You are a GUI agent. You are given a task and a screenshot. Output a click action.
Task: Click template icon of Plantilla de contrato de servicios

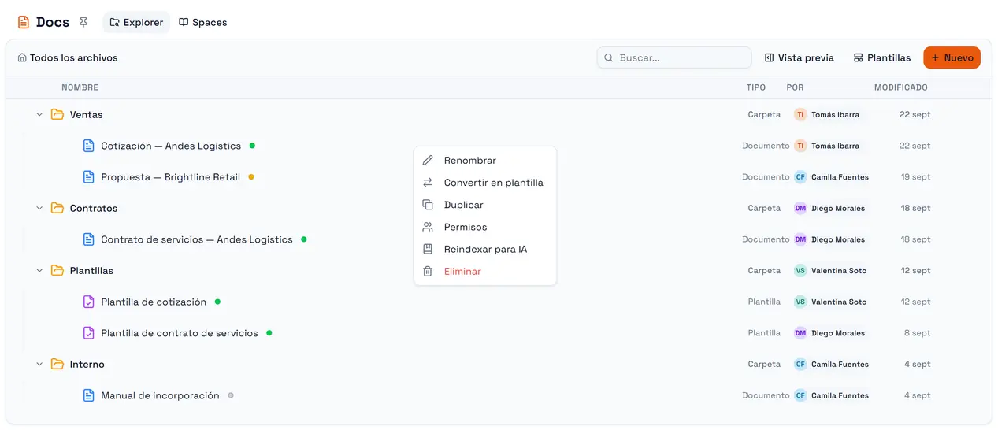click(89, 333)
